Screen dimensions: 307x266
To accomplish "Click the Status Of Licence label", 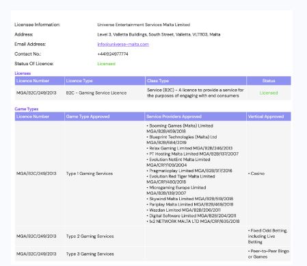I will (x=34, y=64).
